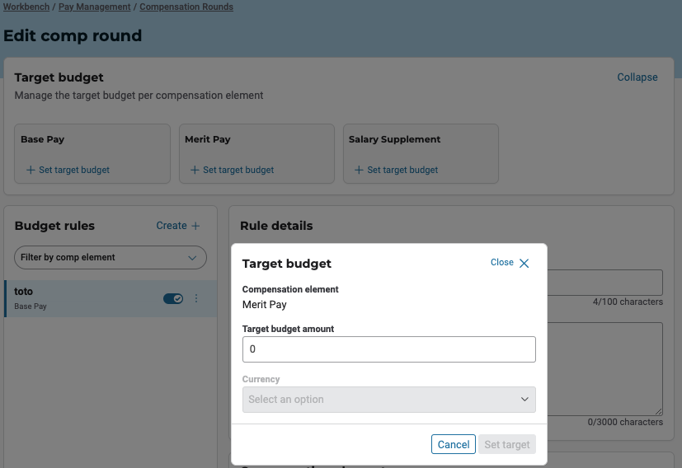Navigate to Compensation Rounds breadcrumb
Viewport: 682px width, 468px height.
click(x=186, y=7)
